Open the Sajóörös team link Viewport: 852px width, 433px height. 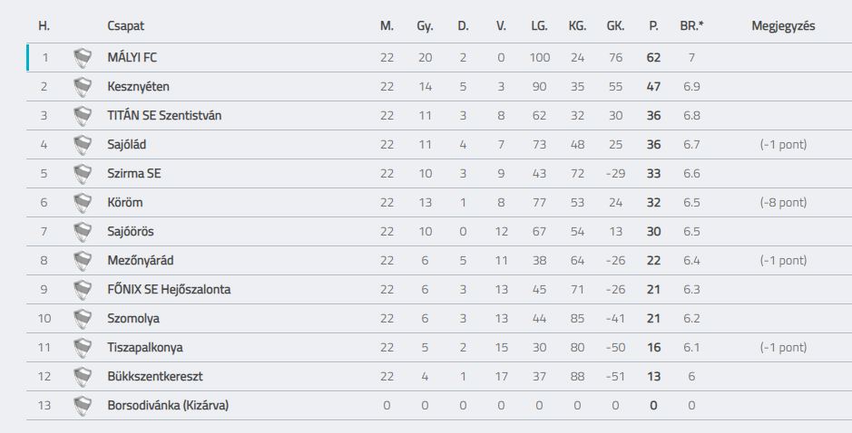click(x=131, y=232)
